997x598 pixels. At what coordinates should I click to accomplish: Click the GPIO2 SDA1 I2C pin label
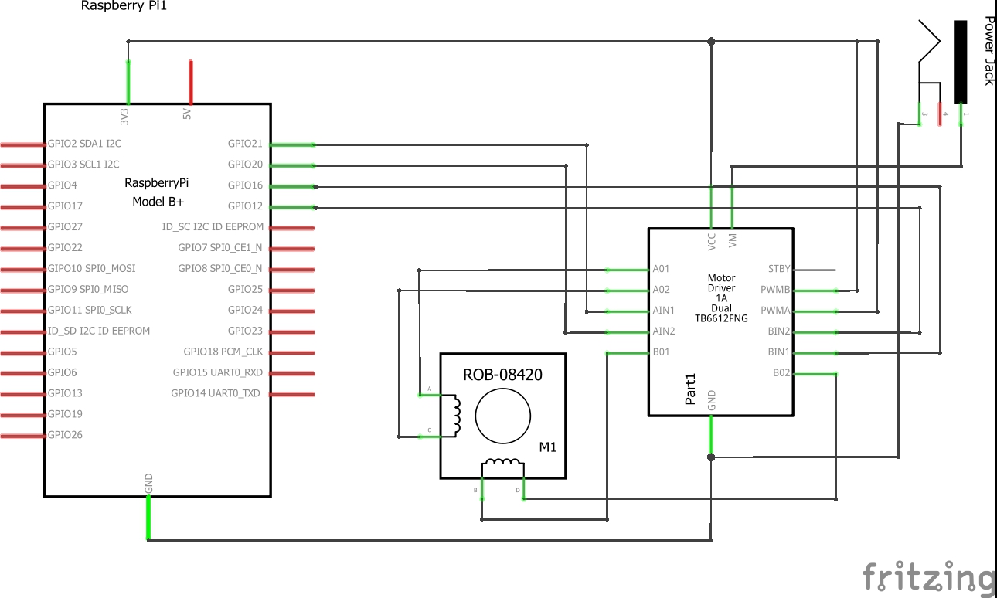tap(84, 144)
